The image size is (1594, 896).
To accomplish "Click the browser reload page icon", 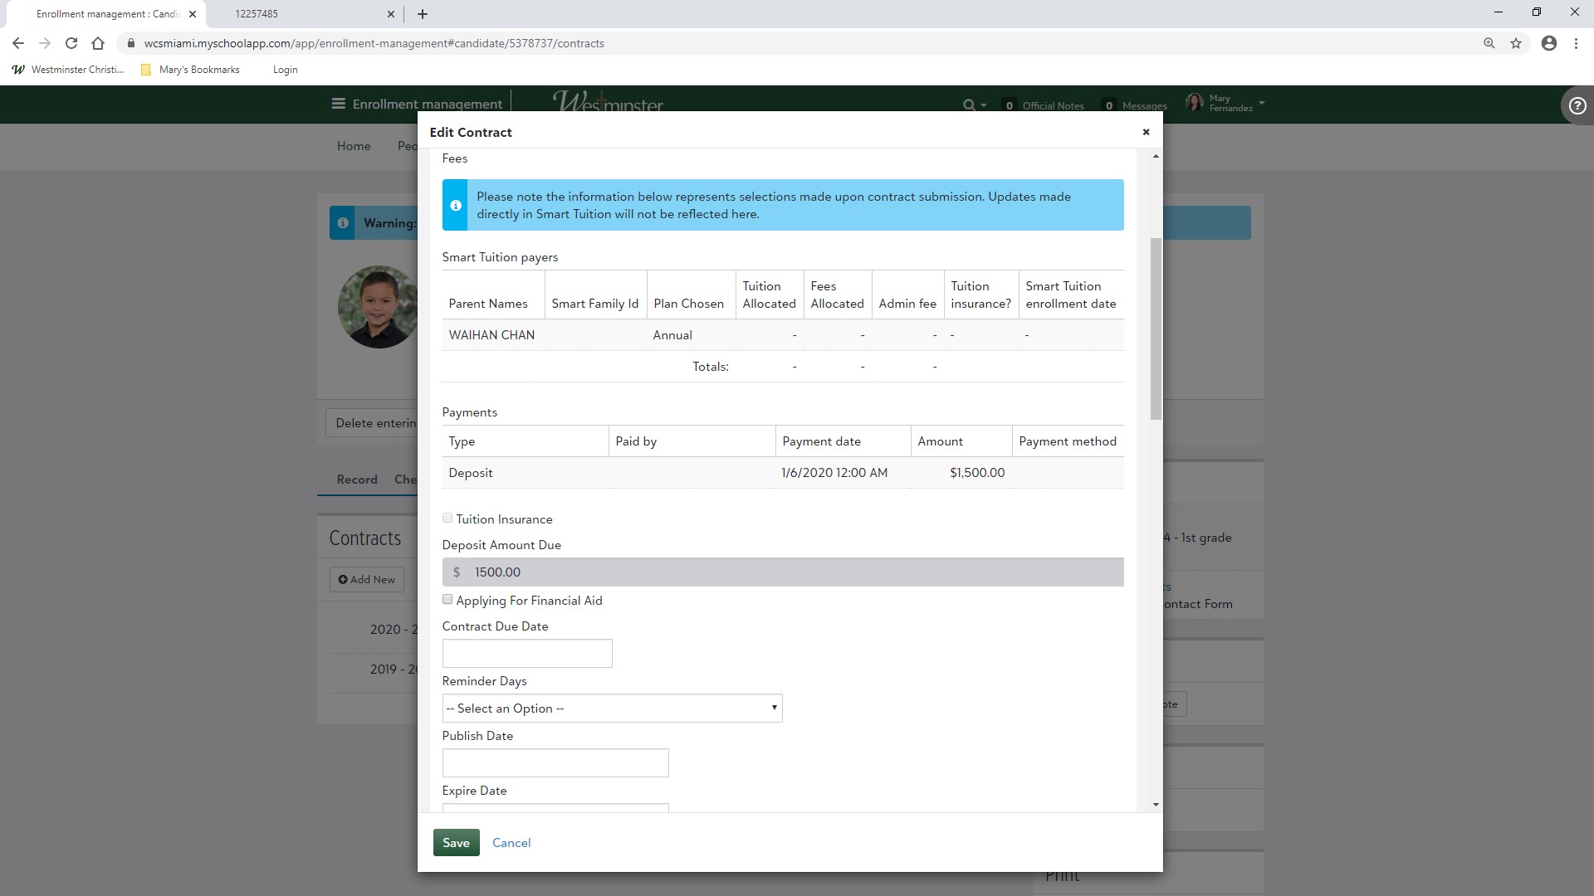I will [71, 43].
